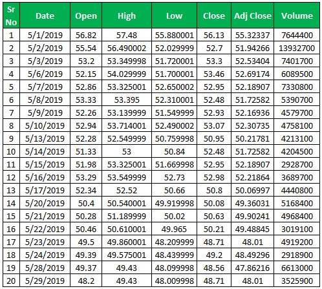322x289 pixels.
Task: Click the Low column header
Action: pyautogui.click(x=174, y=16)
